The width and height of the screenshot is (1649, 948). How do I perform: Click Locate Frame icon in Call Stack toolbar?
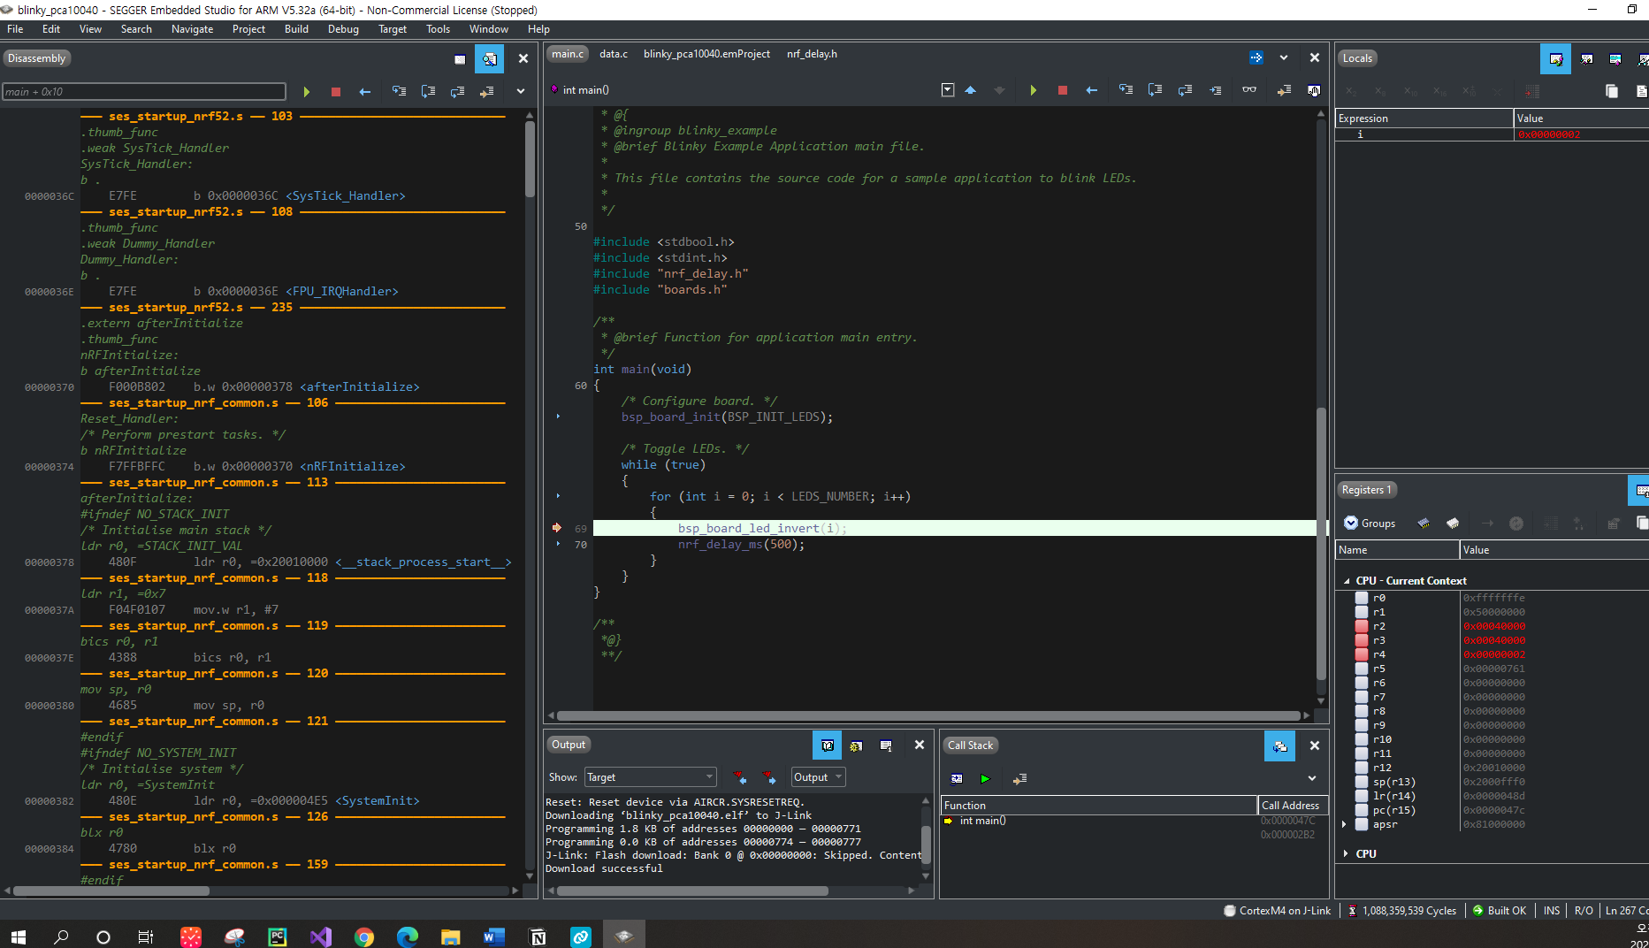click(957, 779)
